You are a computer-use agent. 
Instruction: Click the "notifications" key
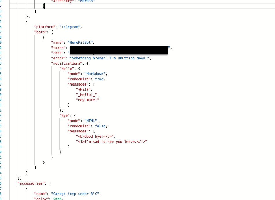(x=67, y=63)
